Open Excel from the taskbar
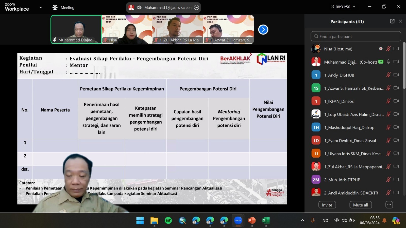406x228 pixels. pos(266,220)
